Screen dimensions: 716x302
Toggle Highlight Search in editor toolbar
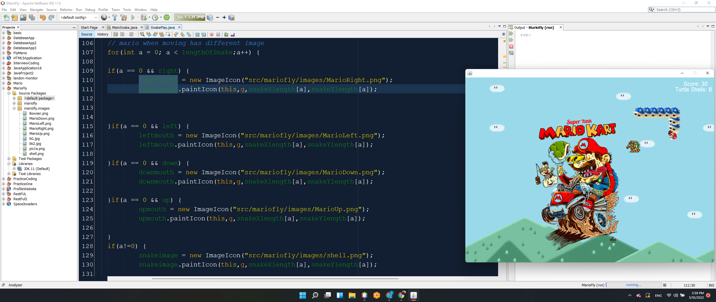point(161,34)
